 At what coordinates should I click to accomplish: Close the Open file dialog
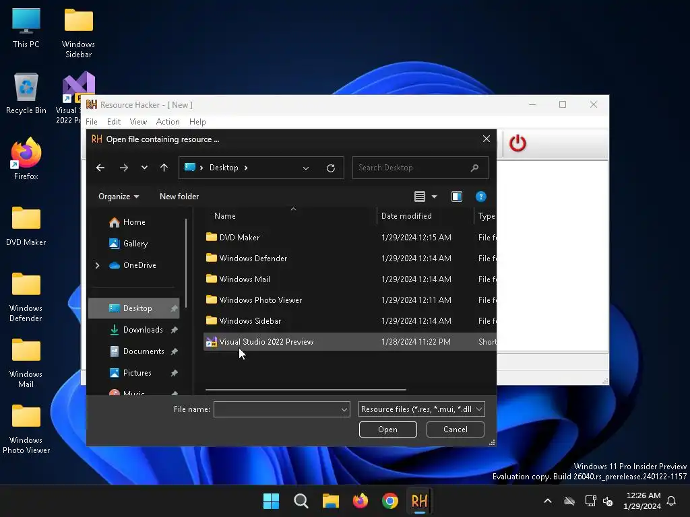[487, 139]
